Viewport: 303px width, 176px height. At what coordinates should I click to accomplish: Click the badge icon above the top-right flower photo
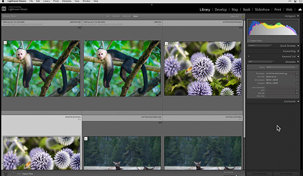click(x=241, y=28)
